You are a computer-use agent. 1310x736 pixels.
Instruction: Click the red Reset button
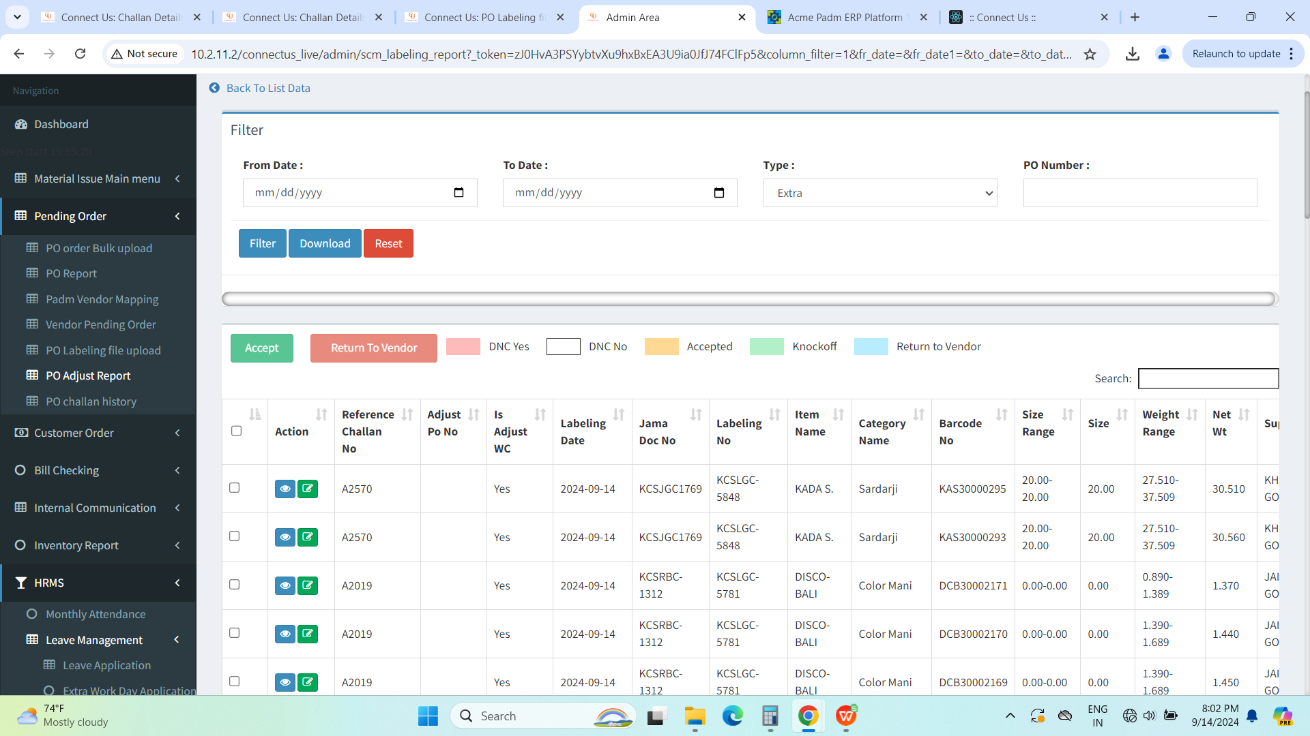(388, 243)
